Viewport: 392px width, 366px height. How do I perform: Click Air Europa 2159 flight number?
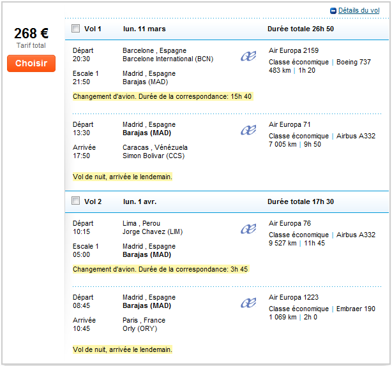pyautogui.click(x=294, y=50)
